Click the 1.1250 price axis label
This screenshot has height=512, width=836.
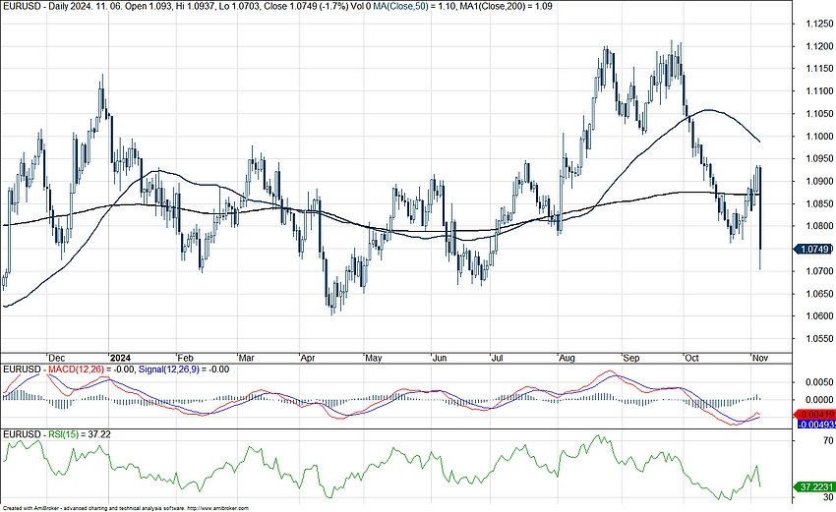point(815,23)
